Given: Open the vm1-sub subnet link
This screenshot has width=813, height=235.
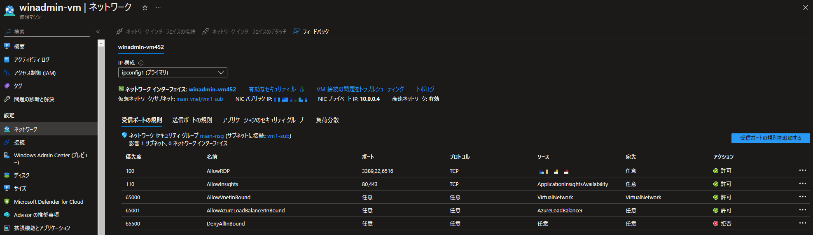Looking at the screenshot, I should click(278, 136).
